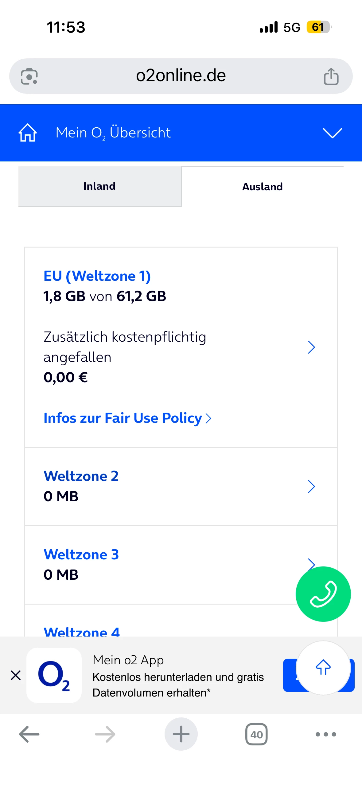This screenshot has width=362, height=786.
Task: Expand the Mein O2 Übersicht dropdown
Action: [x=332, y=133]
